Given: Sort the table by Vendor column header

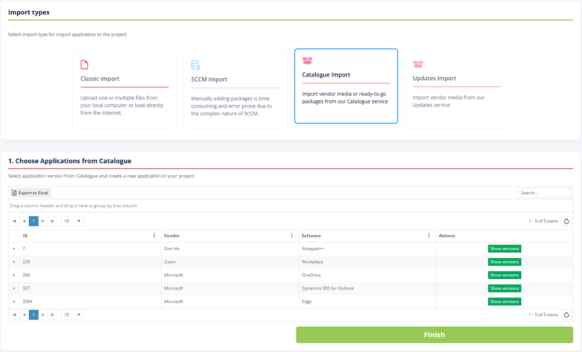Looking at the screenshot, I should pos(172,236).
